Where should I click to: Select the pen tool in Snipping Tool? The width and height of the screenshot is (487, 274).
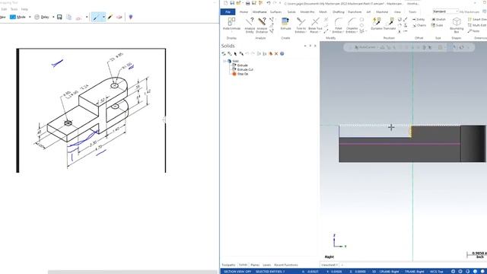[96, 17]
